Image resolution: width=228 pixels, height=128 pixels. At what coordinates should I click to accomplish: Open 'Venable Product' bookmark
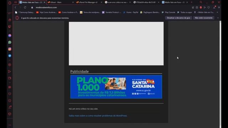coord(112,12)
